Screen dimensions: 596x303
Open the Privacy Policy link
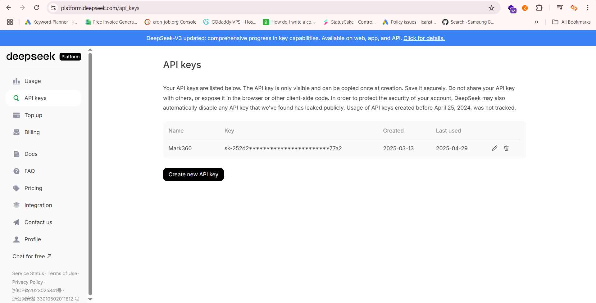(28, 282)
